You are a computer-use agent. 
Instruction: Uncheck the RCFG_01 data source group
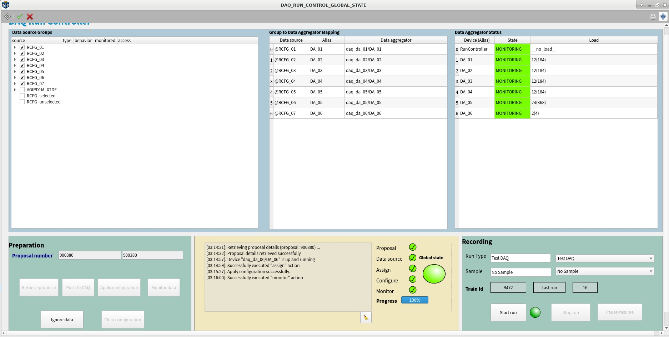(x=22, y=47)
